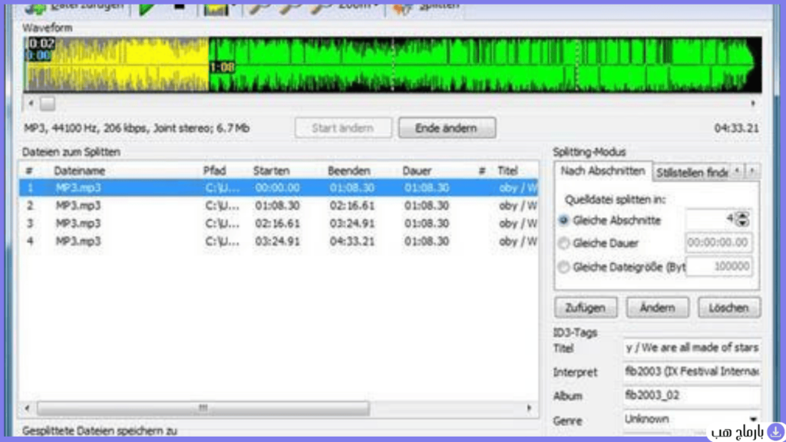The height and width of the screenshot is (442, 786).
Task: Click the file list horizontal scrollbar thumb
Action: pyautogui.click(x=203, y=408)
